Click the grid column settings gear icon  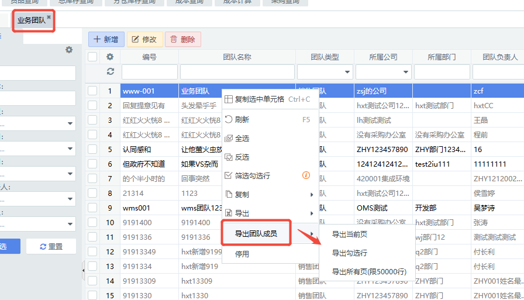point(109,57)
